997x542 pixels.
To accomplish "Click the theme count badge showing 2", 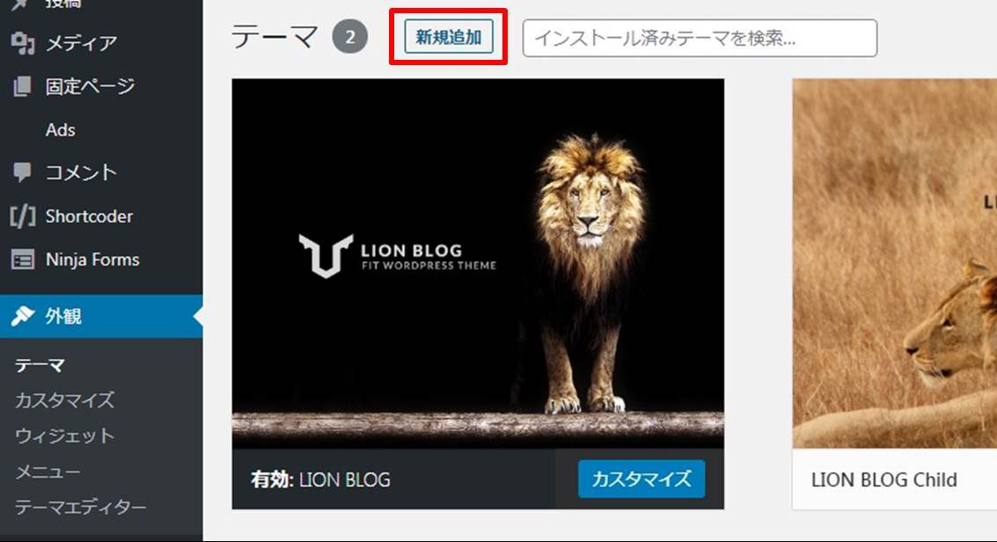I will 349,37.
